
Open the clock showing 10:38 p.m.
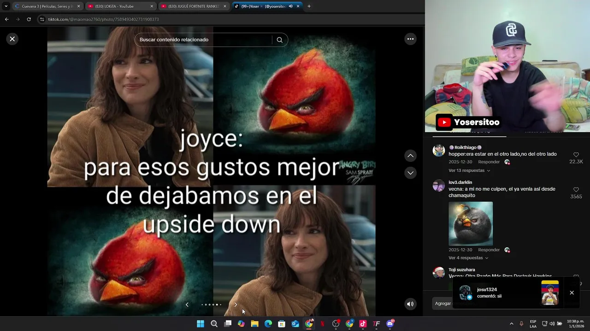[575, 324]
